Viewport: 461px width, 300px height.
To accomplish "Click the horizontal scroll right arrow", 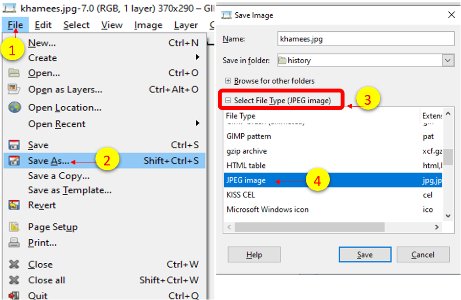I will [437, 227].
